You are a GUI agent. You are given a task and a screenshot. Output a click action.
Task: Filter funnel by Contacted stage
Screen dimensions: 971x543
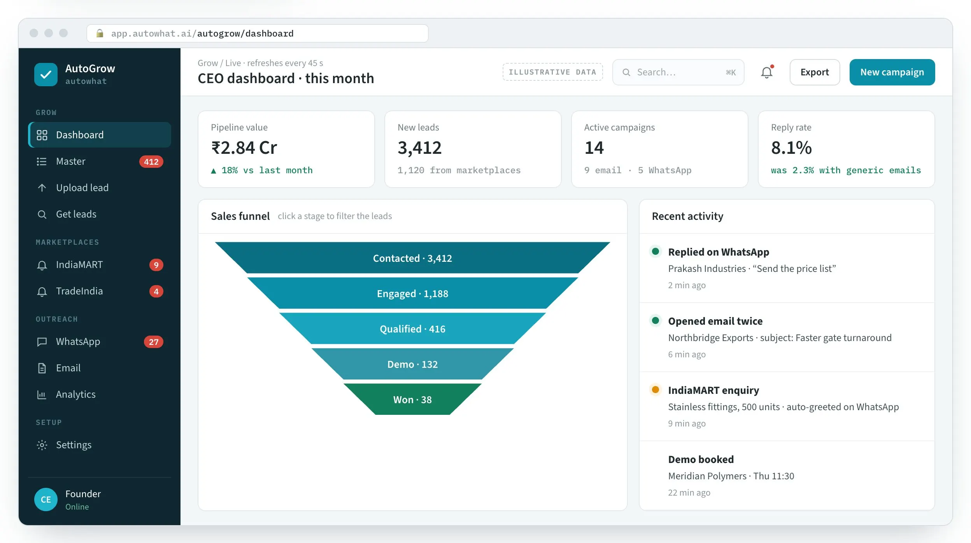pyautogui.click(x=412, y=258)
